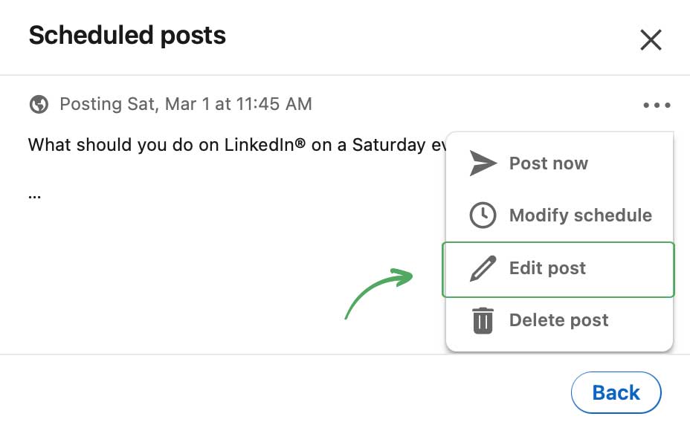690x425 pixels.
Task: Click the word "LinkedIn®" in the post text
Action: click(265, 144)
